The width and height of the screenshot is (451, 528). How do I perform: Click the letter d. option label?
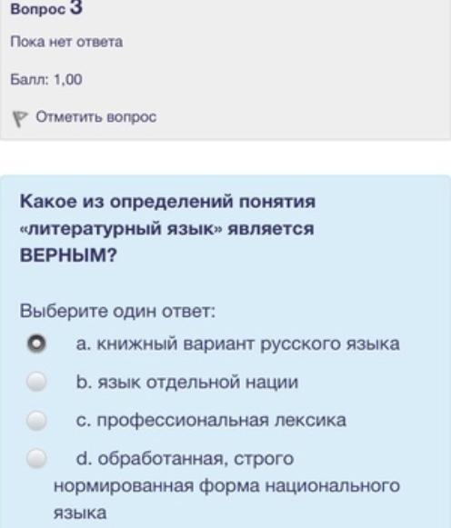click(x=84, y=458)
